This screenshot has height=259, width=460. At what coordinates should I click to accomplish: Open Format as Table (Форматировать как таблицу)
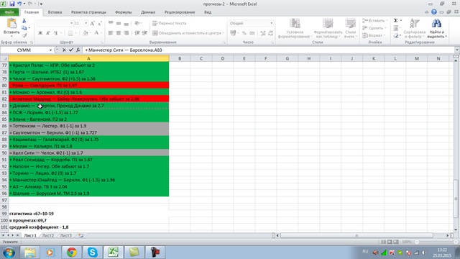click(x=328, y=28)
